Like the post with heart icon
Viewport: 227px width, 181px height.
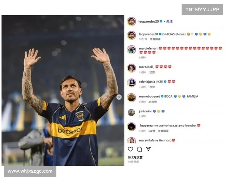click(x=131, y=149)
